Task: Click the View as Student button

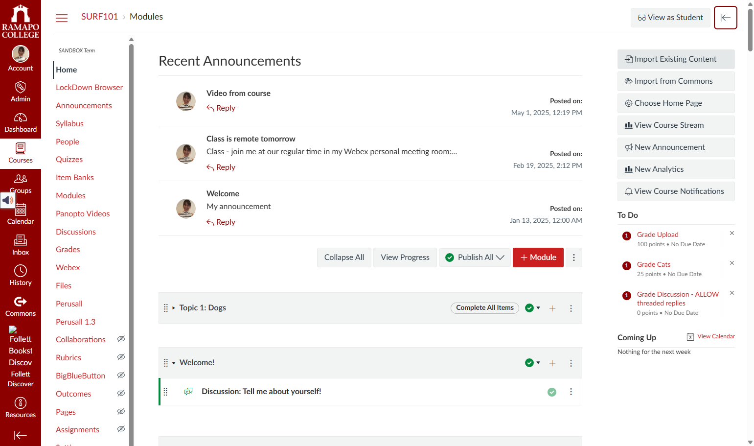Action: pyautogui.click(x=670, y=18)
